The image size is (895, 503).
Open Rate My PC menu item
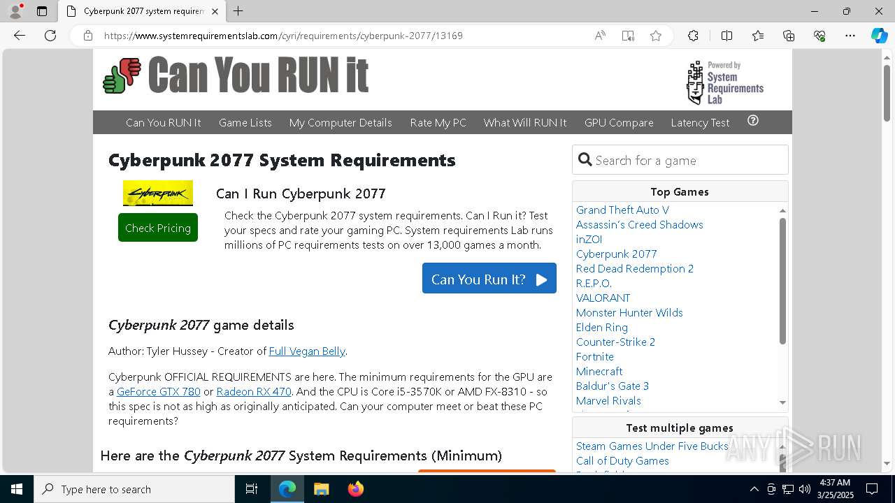pyautogui.click(x=438, y=122)
